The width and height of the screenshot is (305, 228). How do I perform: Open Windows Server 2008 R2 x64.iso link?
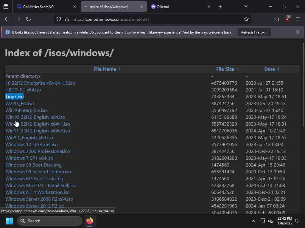click(39, 199)
